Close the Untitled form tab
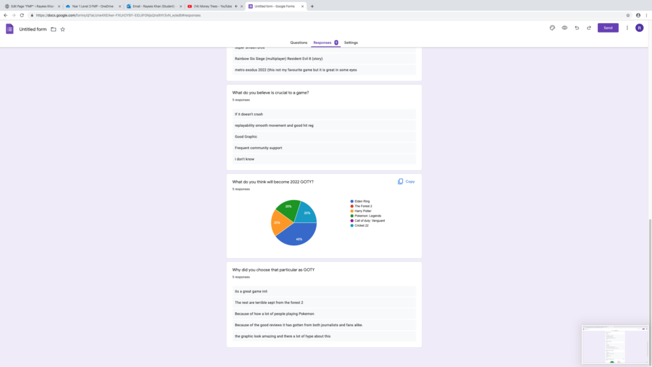The image size is (652, 367). (302, 6)
